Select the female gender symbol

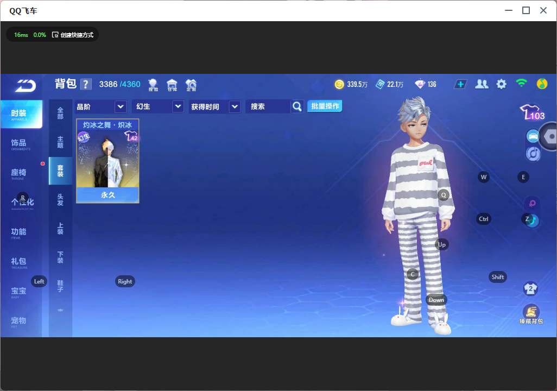[532, 203]
